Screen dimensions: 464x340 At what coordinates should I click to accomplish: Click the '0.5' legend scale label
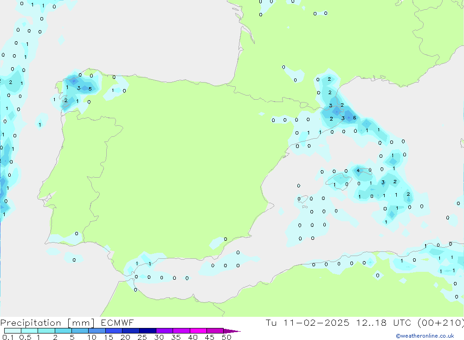pyautogui.click(x=25, y=337)
